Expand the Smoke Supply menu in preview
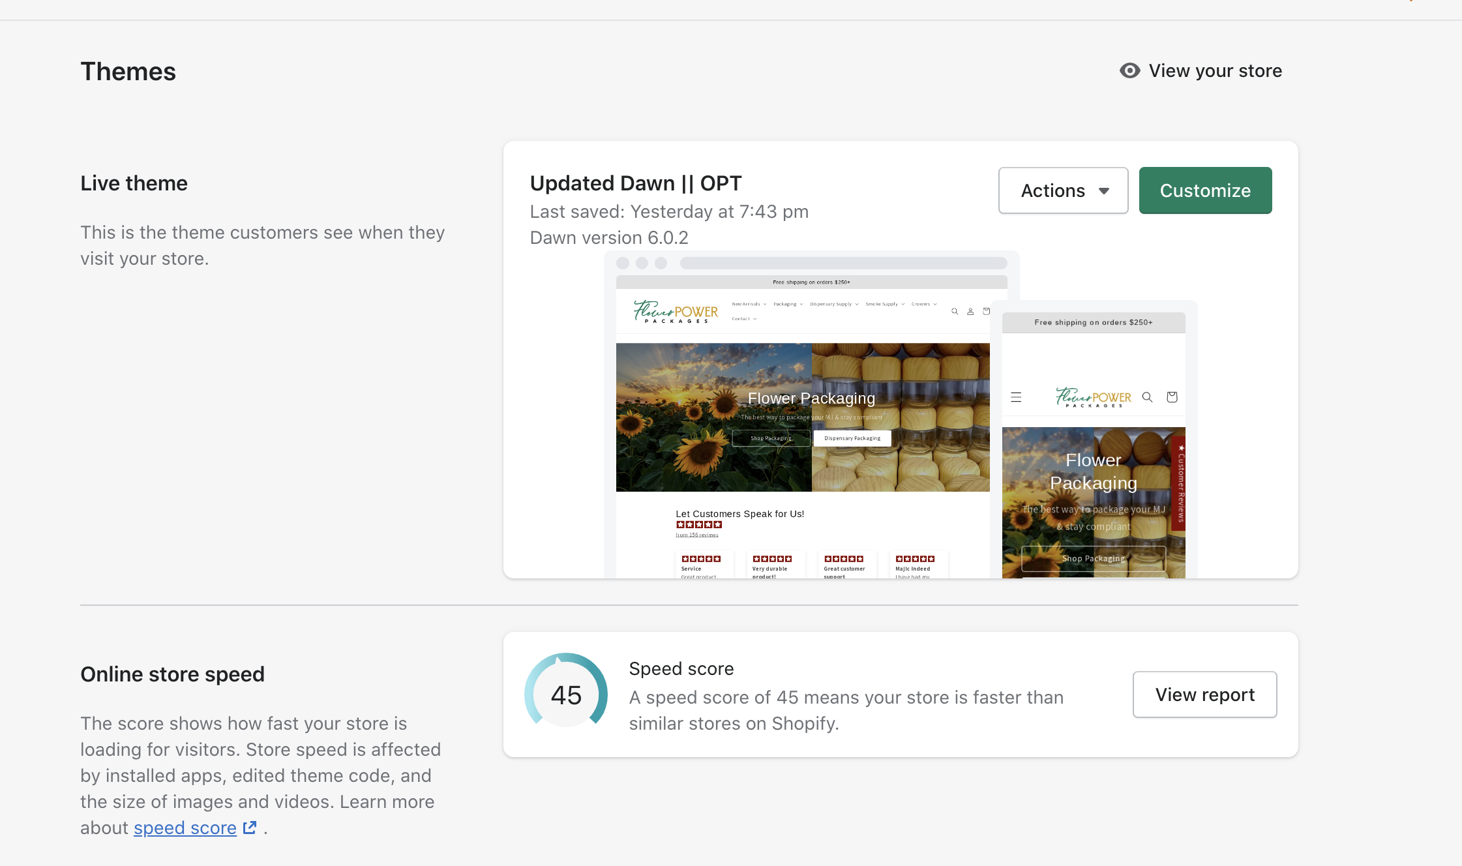This screenshot has width=1462, height=866. [884, 304]
